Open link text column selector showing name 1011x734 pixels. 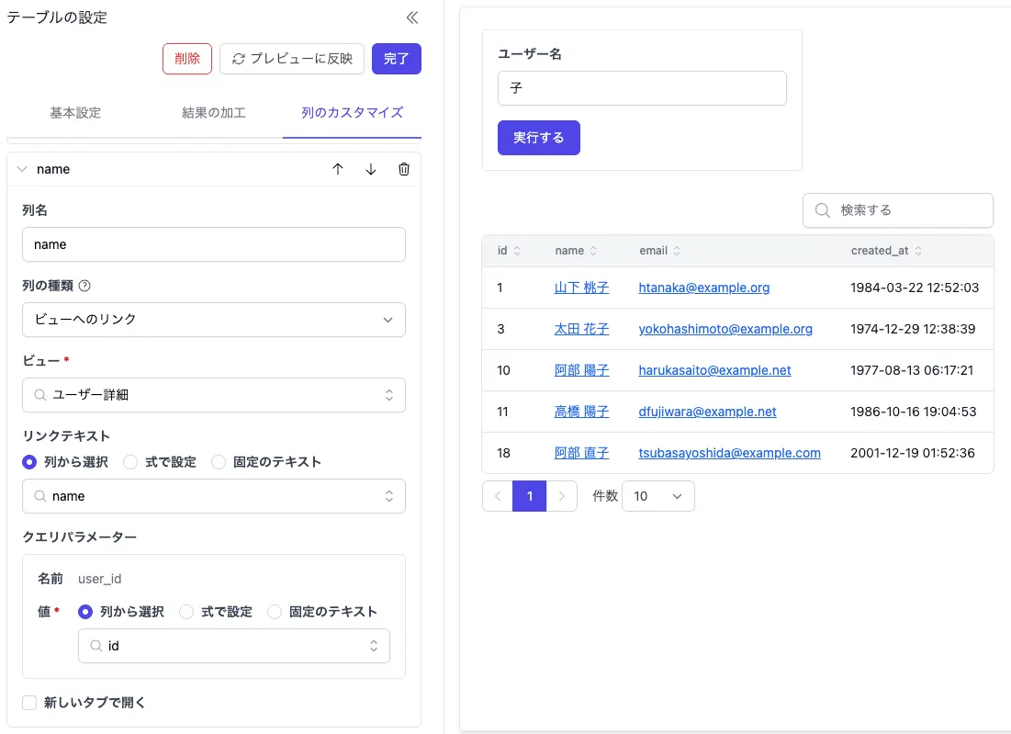[x=213, y=496]
